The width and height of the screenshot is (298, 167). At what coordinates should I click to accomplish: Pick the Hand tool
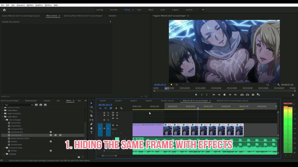point(91,128)
